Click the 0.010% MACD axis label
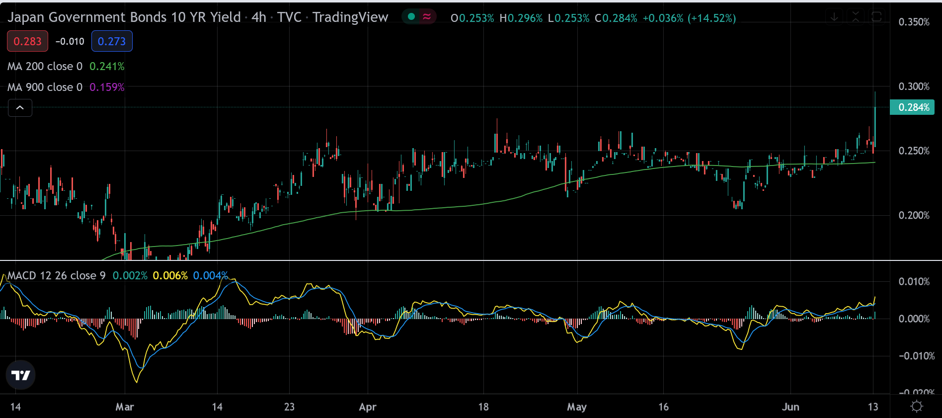 [x=914, y=281]
